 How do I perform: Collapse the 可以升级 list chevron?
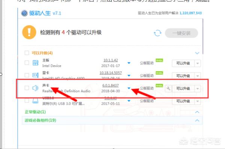click(197, 53)
